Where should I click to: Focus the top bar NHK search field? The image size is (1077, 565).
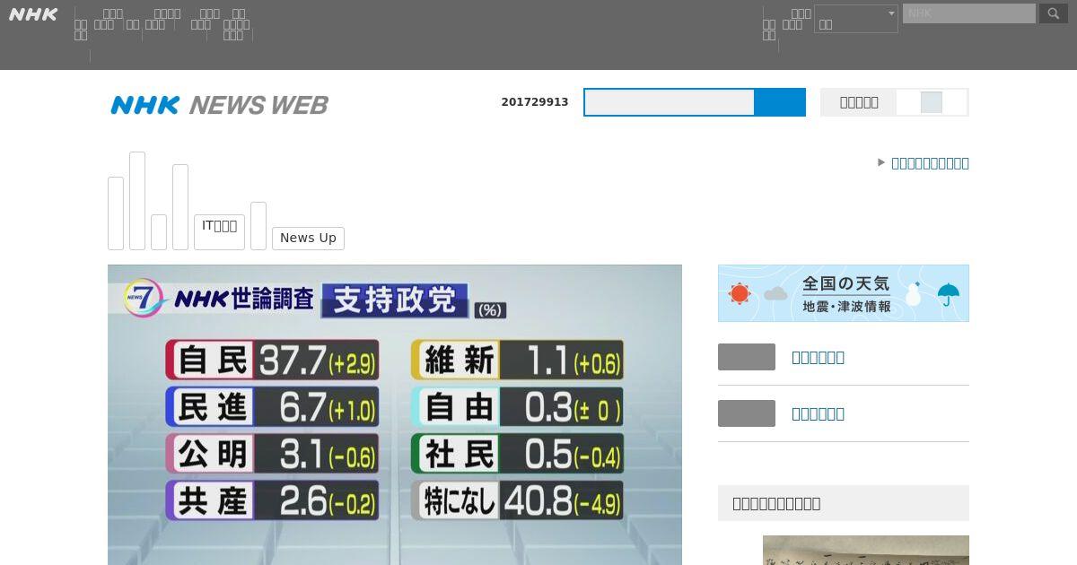click(969, 13)
